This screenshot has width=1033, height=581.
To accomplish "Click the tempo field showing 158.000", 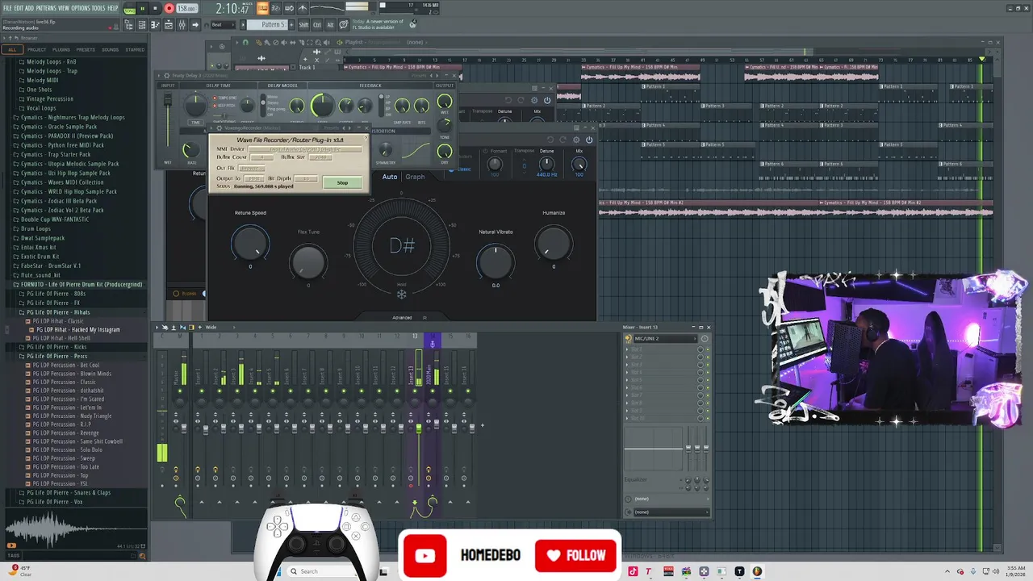I will (x=186, y=8).
